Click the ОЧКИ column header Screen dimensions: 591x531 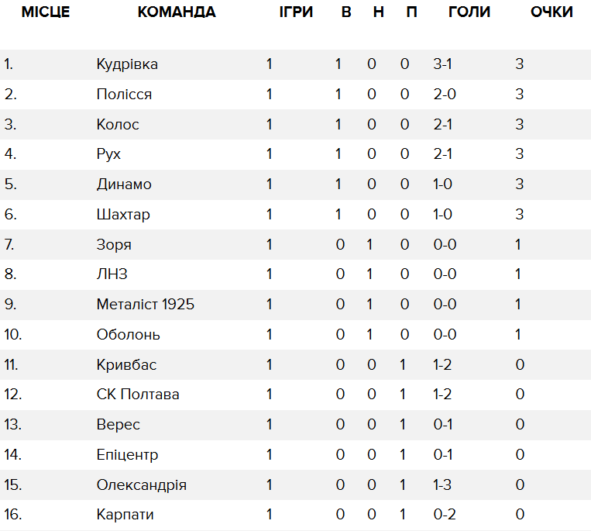click(551, 12)
